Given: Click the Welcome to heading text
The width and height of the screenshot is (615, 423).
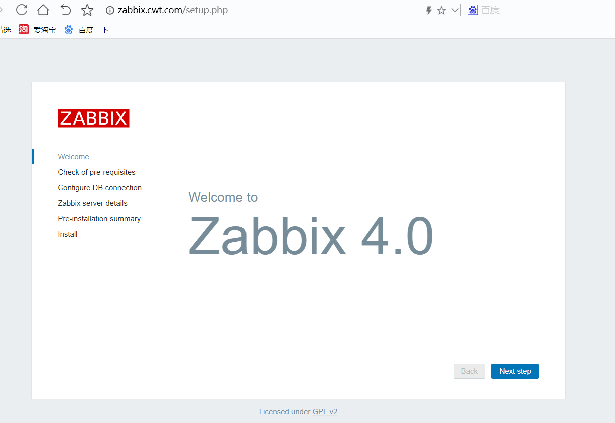Looking at the screenshot, I should point(223,197).
